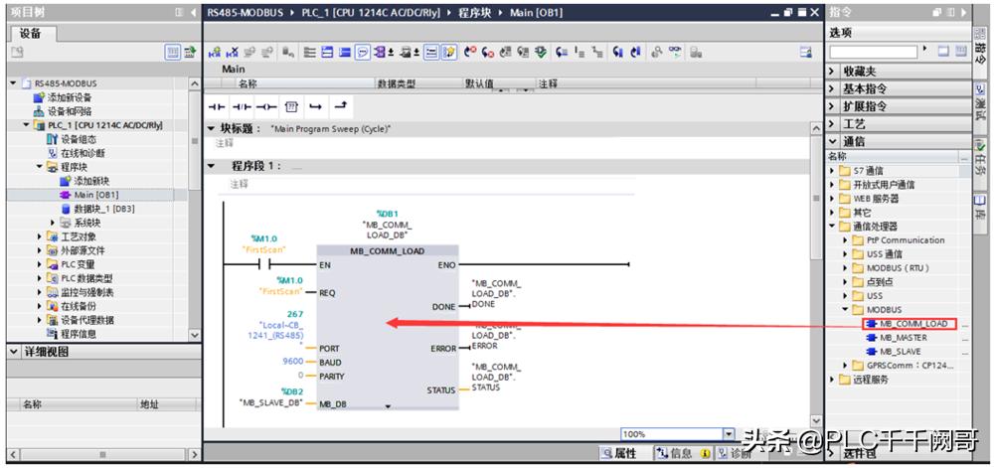This screenshot has height=468, width=994.
Task: Select MB_COMM_LOAD in the instruction tree
Action: click(913, 324)
